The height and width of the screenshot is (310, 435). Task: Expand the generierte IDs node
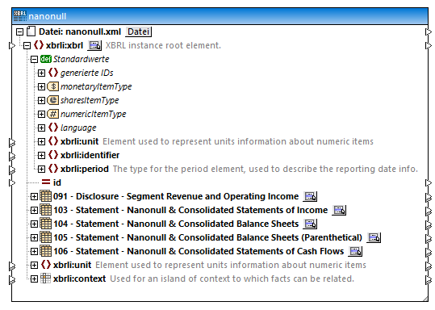41,73
